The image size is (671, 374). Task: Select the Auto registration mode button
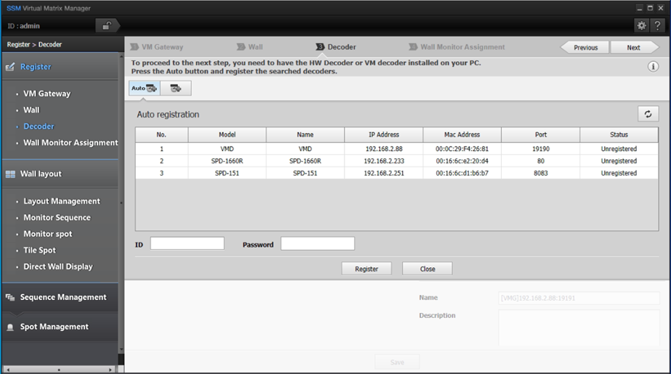coord(144,88)
